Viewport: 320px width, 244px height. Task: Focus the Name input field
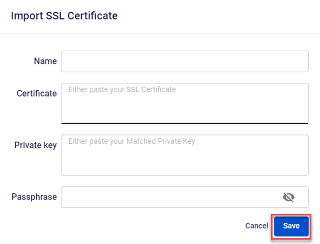[x=184, y=62]
